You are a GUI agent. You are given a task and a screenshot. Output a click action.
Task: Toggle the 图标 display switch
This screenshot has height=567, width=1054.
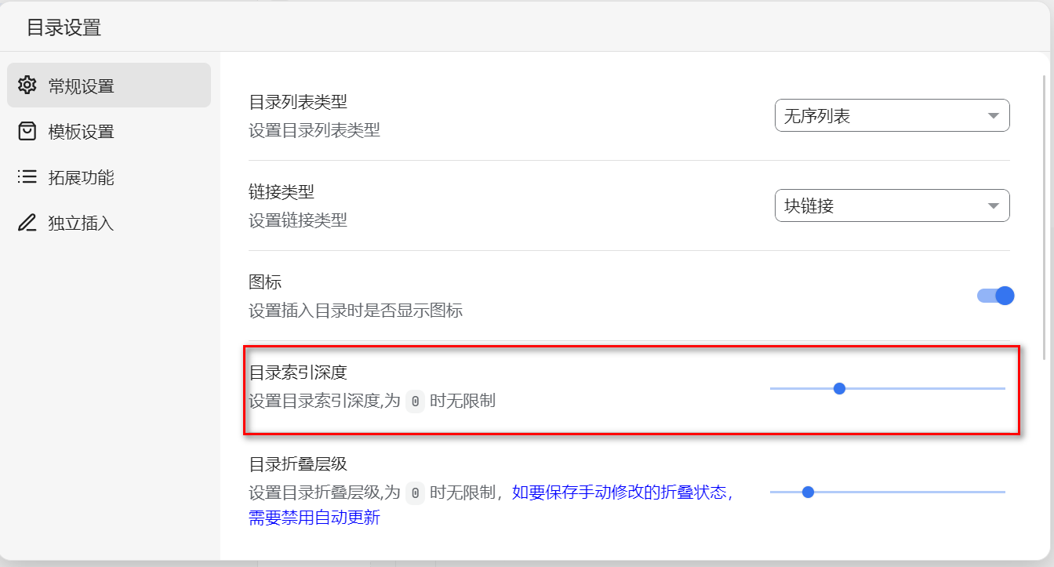(995, 296)
